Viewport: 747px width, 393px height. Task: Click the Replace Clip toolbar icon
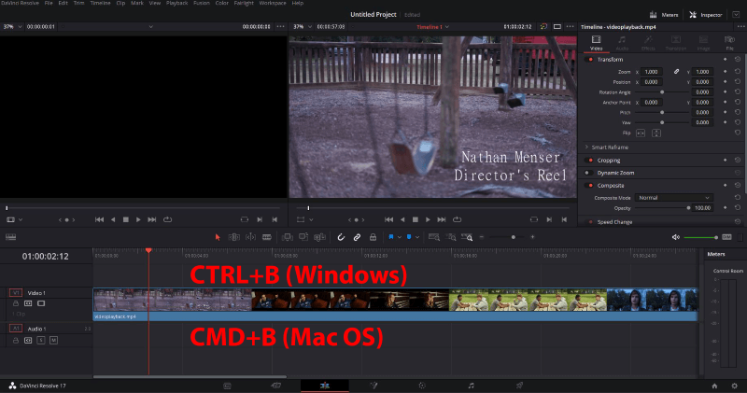[x=319, y=237]
